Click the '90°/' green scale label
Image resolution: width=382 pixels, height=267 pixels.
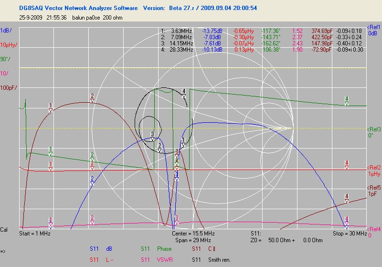click(5, 59)
